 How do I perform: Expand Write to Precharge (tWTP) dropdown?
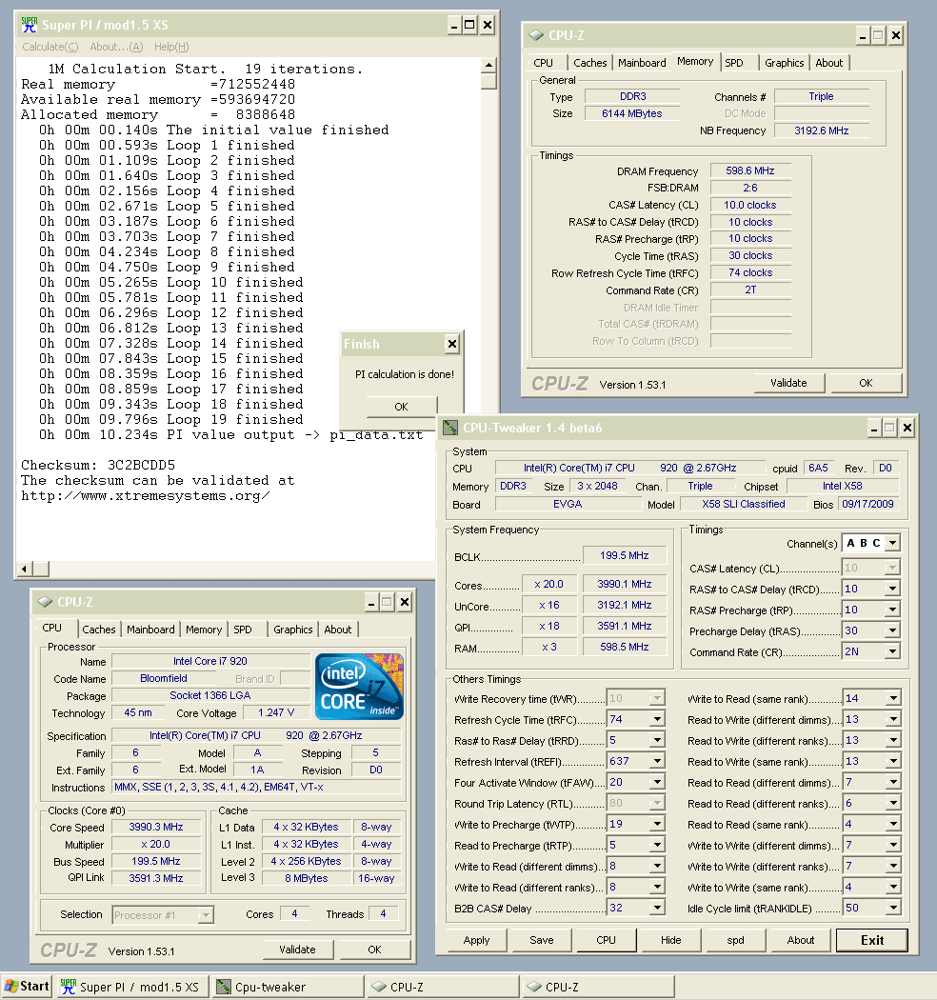tap(657, 824)
